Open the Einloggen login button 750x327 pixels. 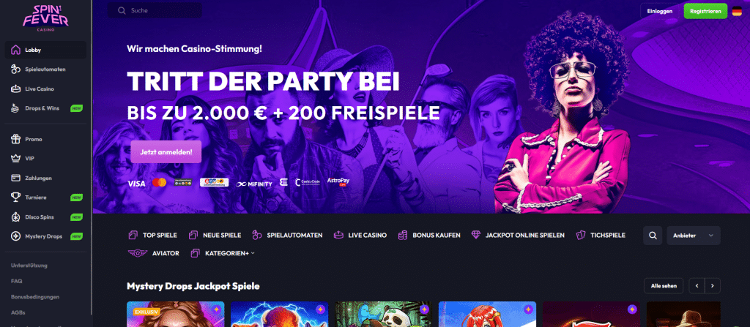(660, 11)
